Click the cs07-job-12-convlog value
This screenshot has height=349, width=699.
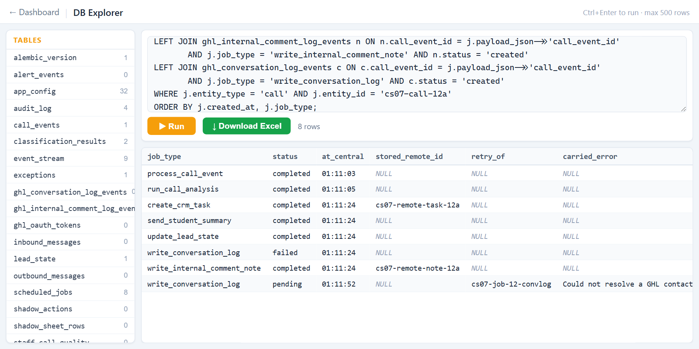[511, 284]
